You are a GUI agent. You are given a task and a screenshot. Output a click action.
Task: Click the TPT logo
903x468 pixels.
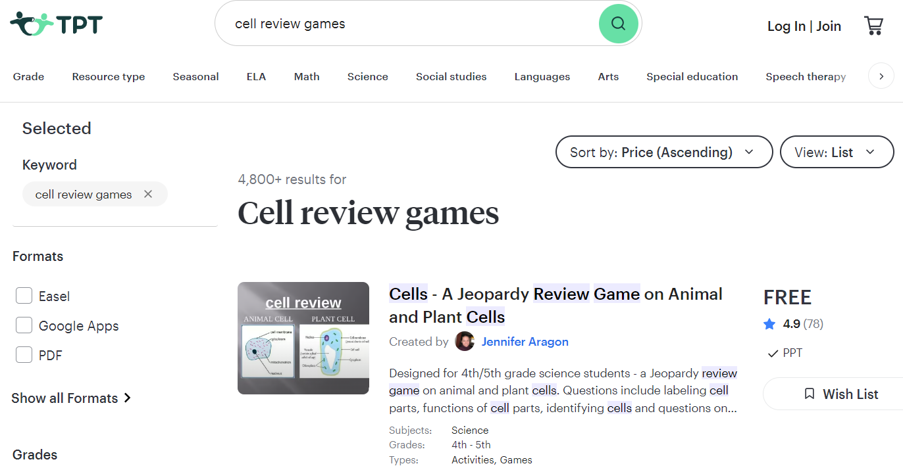56,23
